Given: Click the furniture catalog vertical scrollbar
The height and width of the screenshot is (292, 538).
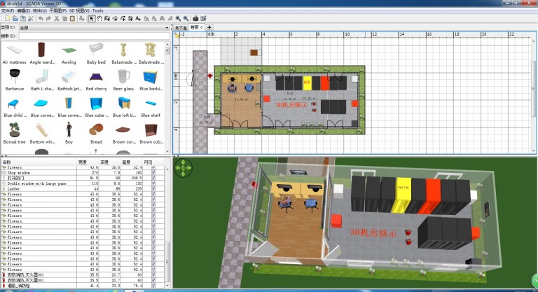Looking at the screenshot, I should 167,97.
